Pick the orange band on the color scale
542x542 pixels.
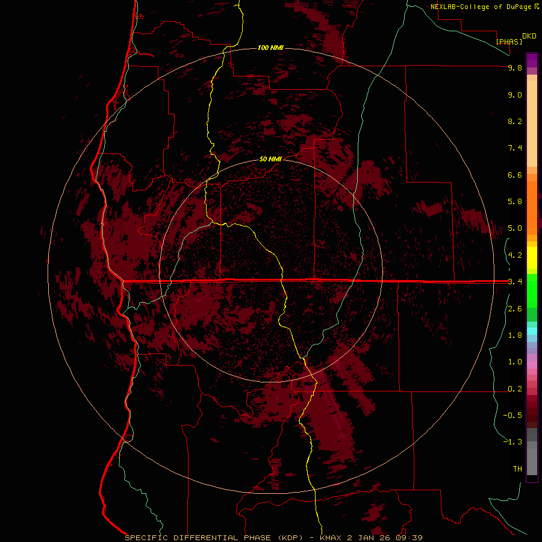(x=532, y=208)
